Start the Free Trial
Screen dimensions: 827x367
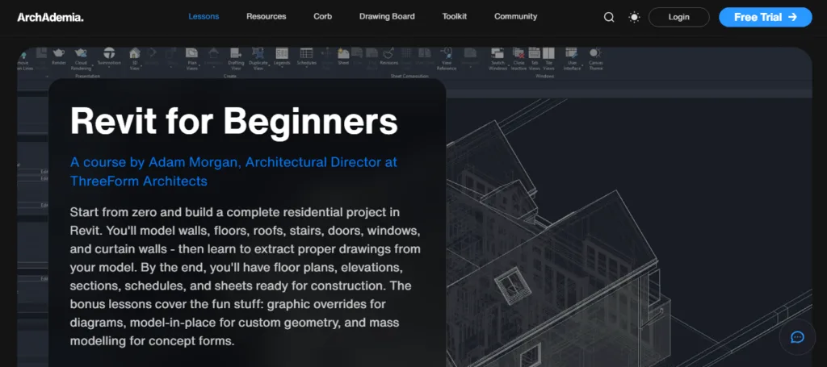766,17
